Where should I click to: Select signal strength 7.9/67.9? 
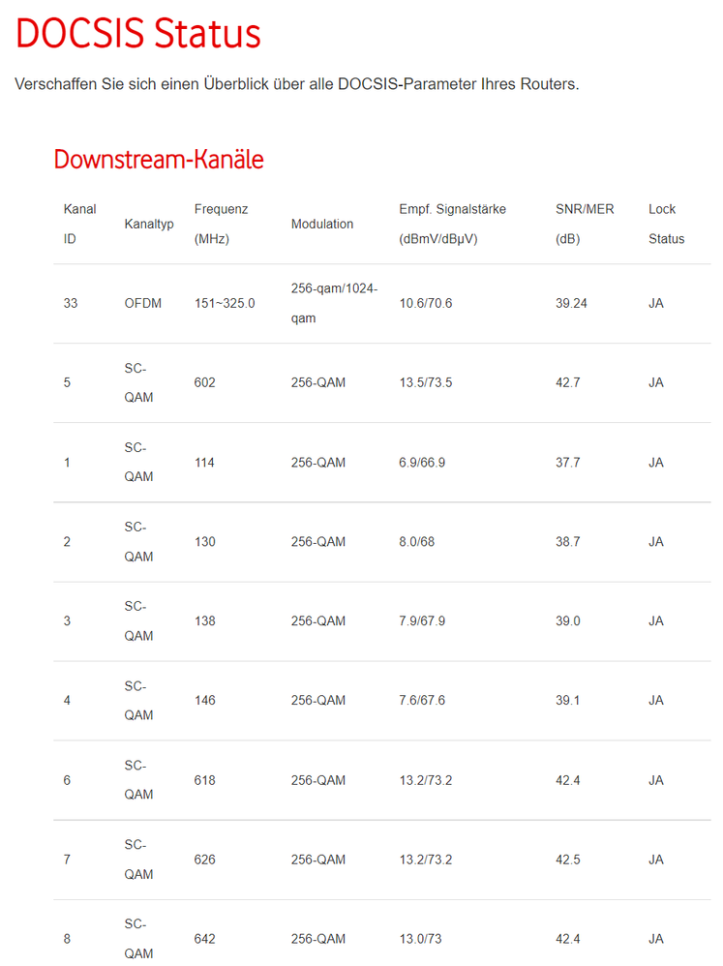tap(422, 621)
